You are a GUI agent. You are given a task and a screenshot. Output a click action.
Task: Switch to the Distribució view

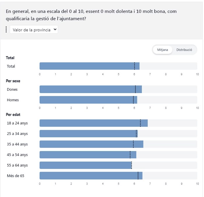tap(184, 50)
